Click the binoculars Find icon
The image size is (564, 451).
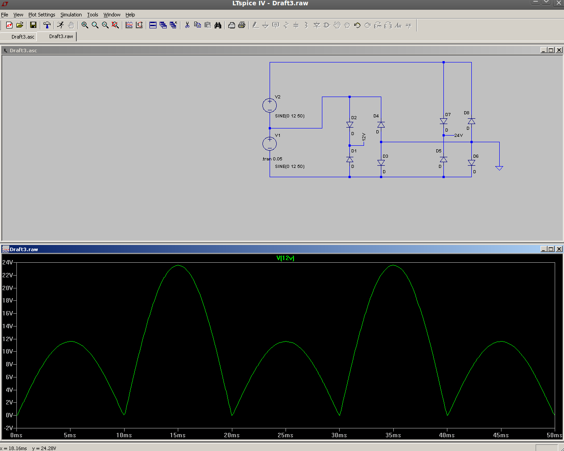pyautogui.click(x=218, y=25)
